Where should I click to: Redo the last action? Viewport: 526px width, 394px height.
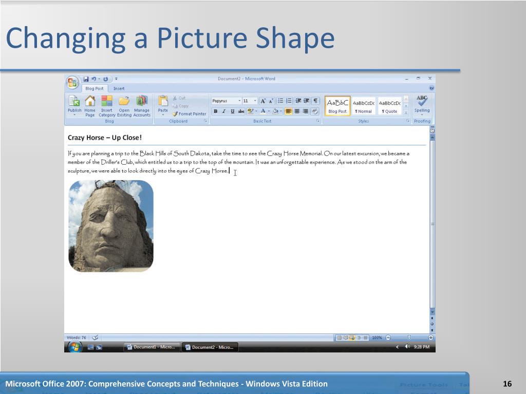(x=105, y=79)
